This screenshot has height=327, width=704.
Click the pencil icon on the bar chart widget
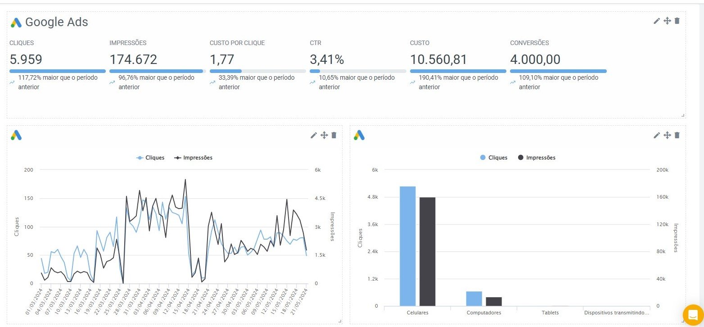(657, 135)
